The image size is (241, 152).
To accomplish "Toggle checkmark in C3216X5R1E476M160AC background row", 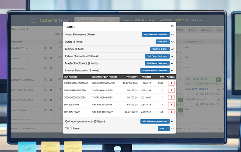I will tap(180, 80).
